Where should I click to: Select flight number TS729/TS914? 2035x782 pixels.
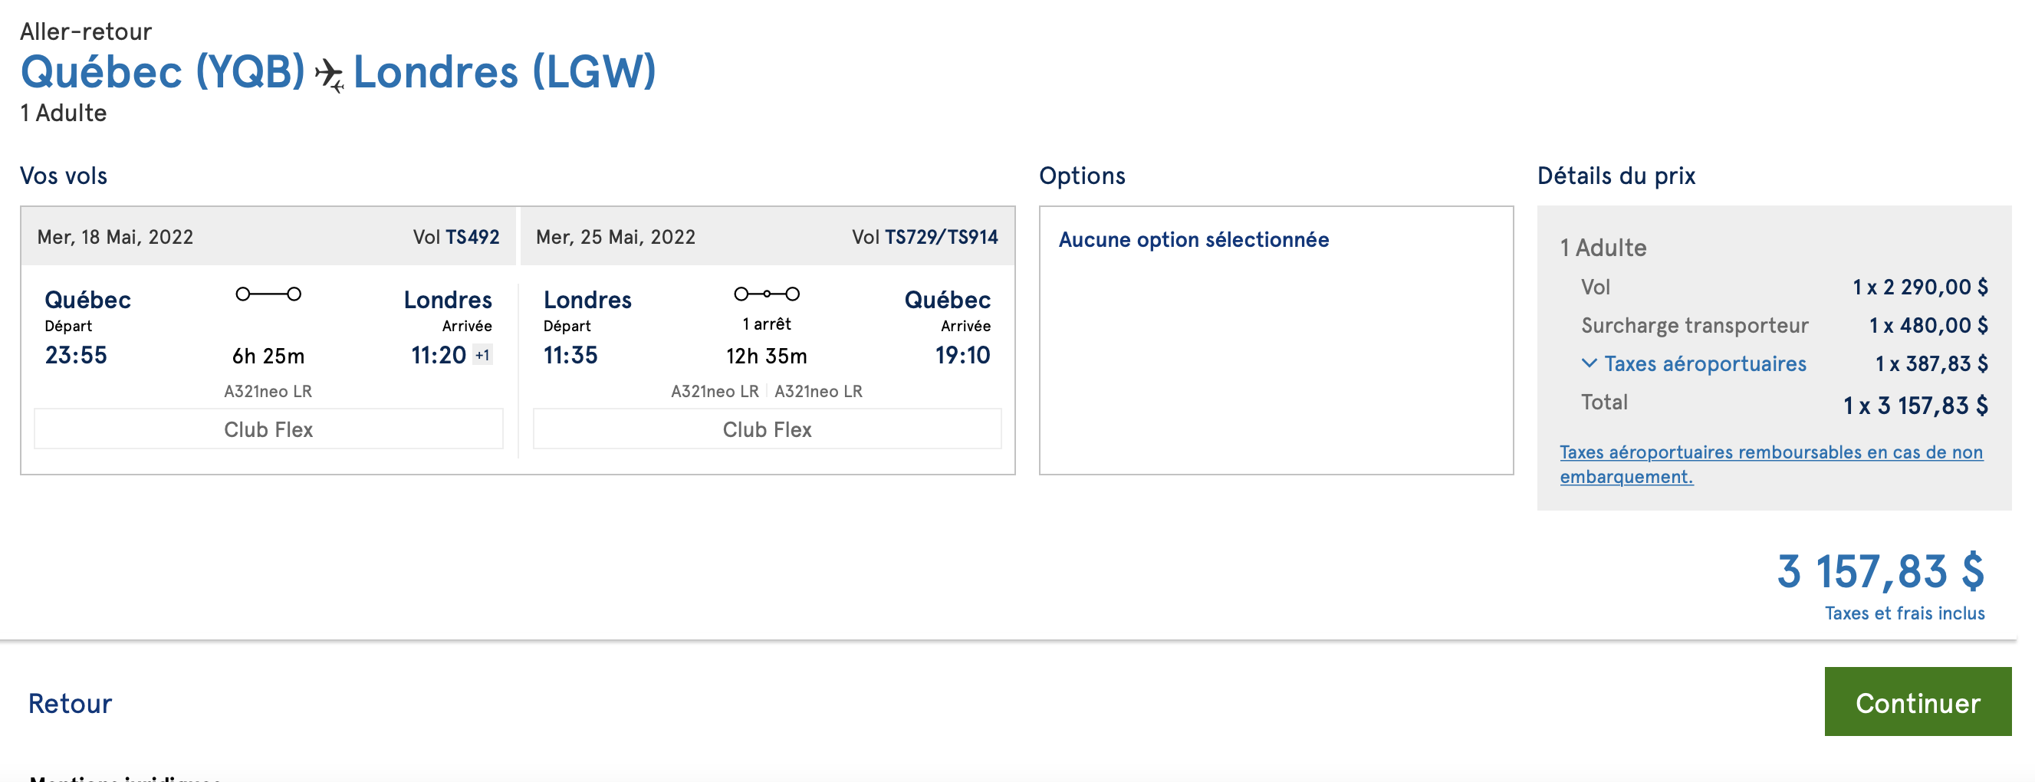click(x=941, y=237)
